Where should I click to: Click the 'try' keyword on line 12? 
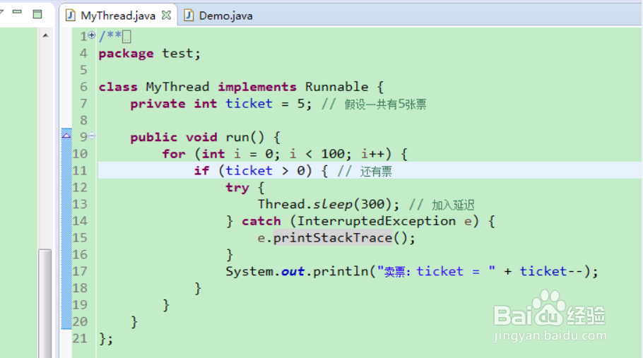click(237, 188)
